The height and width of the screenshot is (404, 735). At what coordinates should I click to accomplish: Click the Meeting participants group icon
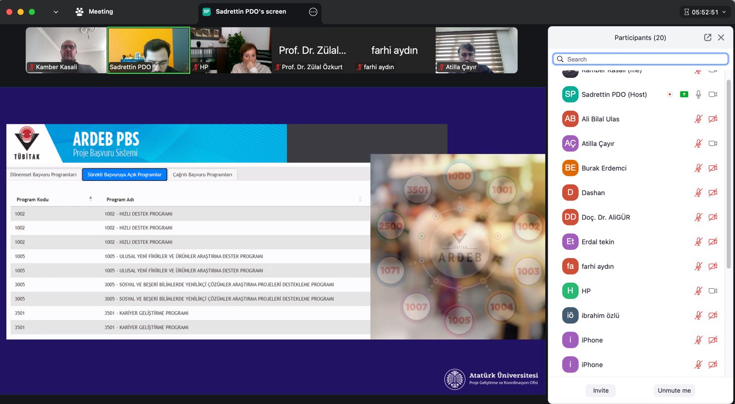79,12
